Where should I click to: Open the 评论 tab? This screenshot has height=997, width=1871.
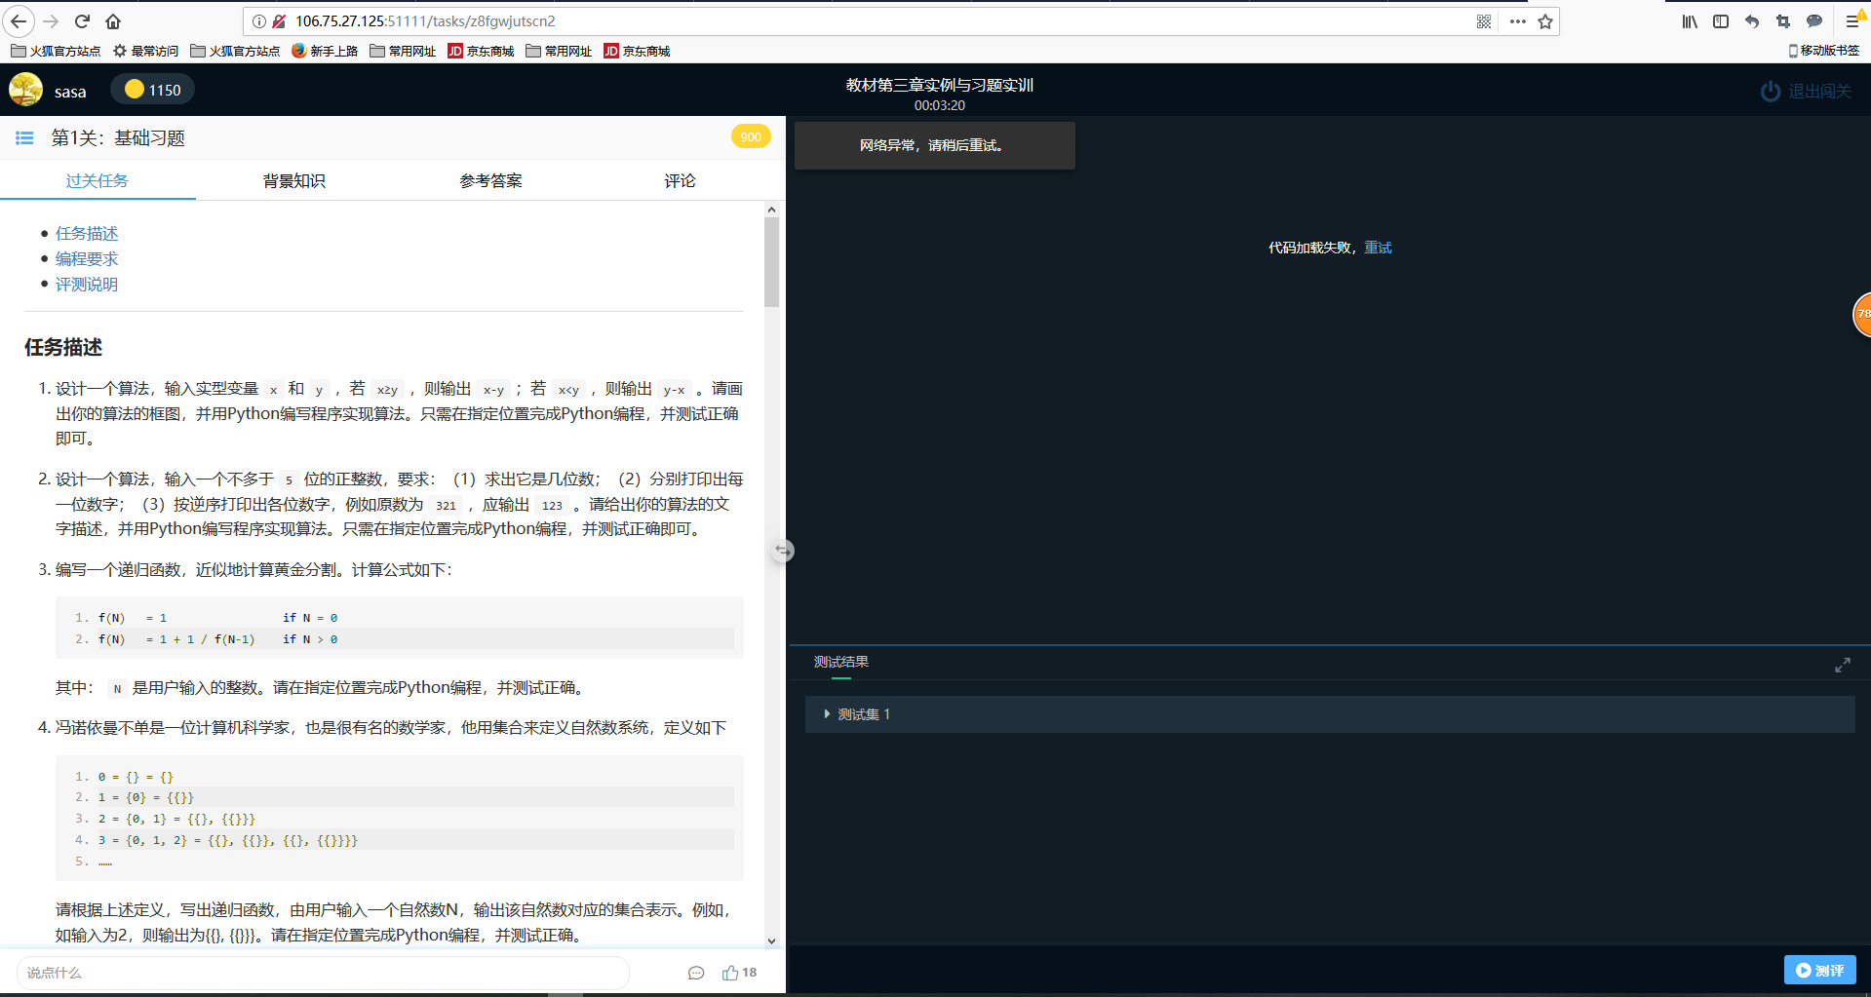pos(681,181)
